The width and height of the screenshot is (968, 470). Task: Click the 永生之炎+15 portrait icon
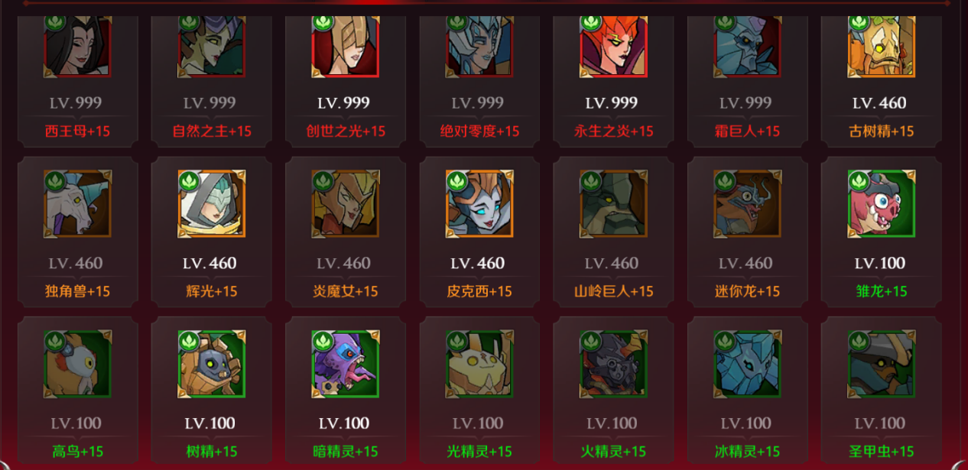613,44
